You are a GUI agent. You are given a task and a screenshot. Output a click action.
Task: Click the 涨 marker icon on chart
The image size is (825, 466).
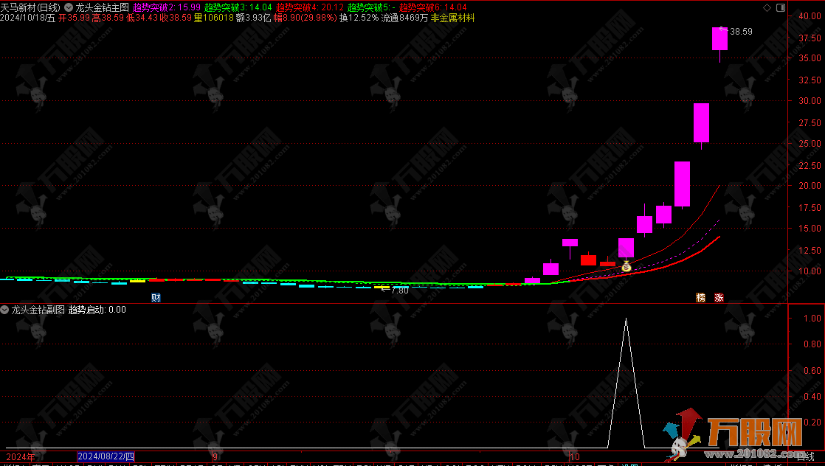pos(719,298)
